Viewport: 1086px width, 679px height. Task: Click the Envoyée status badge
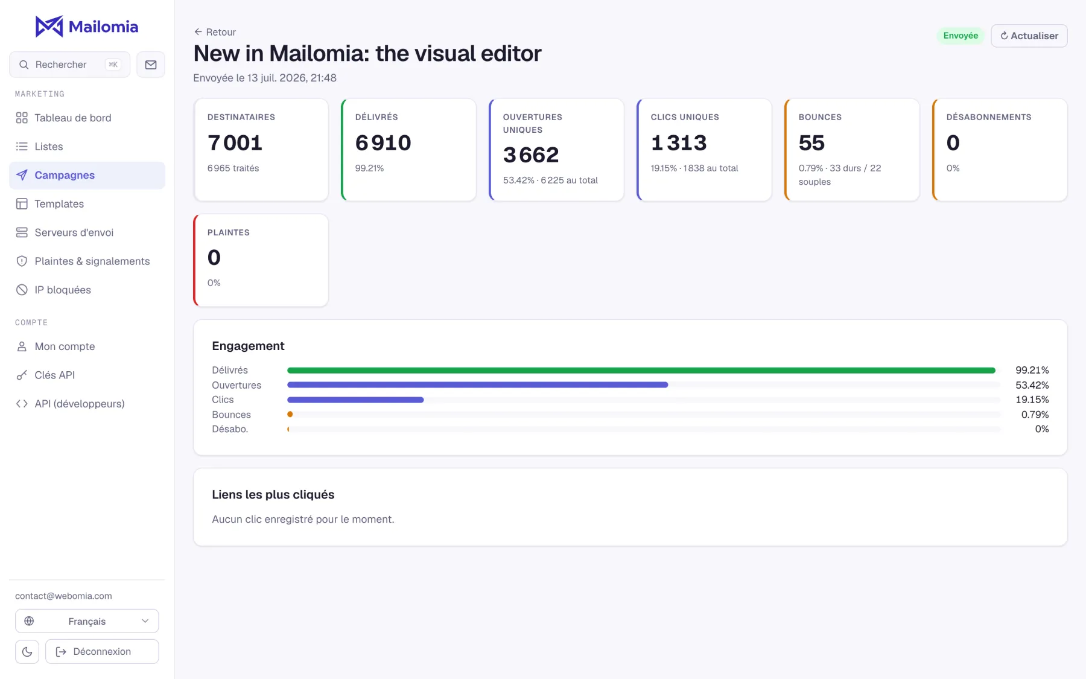coord(961,36)
